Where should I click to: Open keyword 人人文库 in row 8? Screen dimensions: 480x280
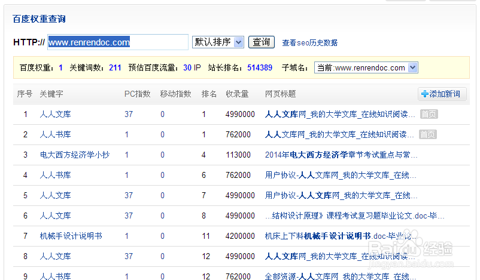coord(56,256)
